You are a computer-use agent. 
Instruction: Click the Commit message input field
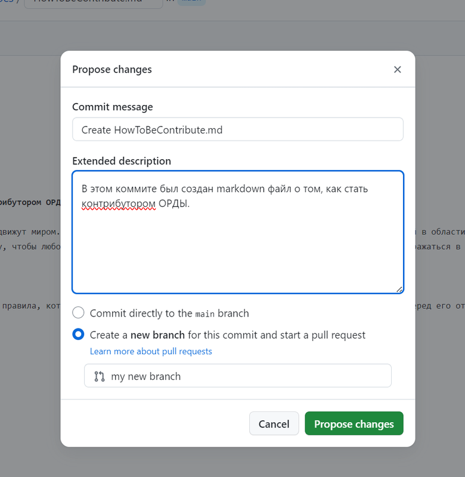(x=238, y=129)
